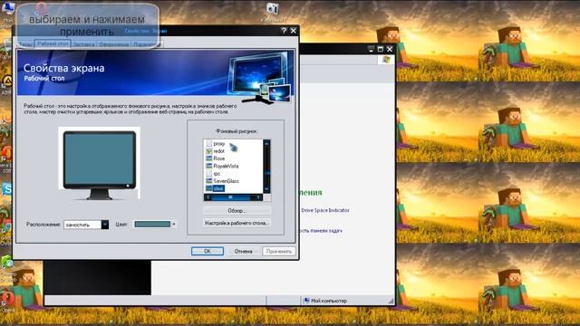Open the desktop icon at top center
This screenshot has height=326, width=580.
pyautogui.click(x=272, y=9)
